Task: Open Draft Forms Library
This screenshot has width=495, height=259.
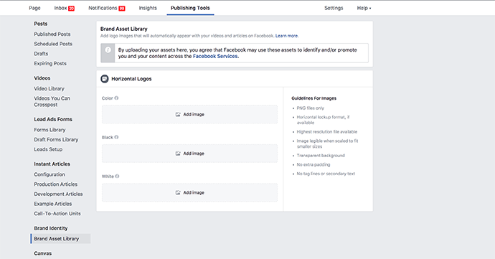Action: click(56, 140)
